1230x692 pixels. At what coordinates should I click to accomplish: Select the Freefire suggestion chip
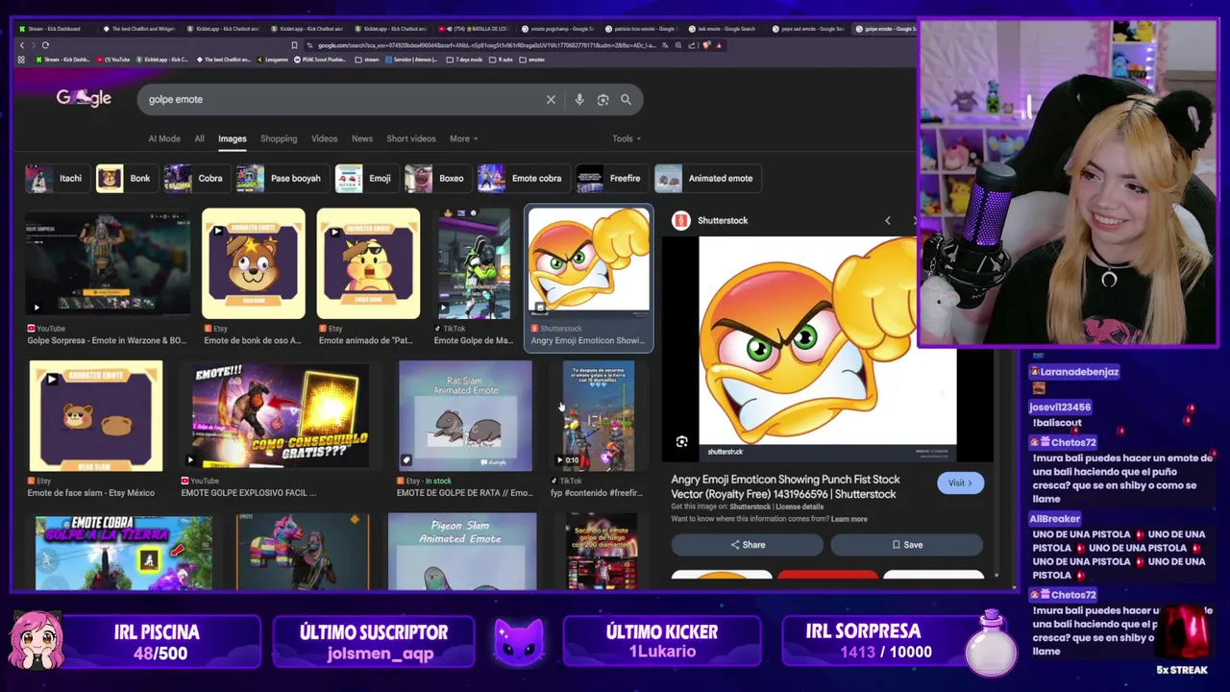pyautogui.click(x=611, y=178)
